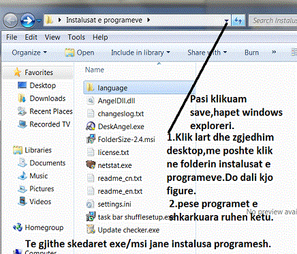Select license.txt file

pos(113,152)
